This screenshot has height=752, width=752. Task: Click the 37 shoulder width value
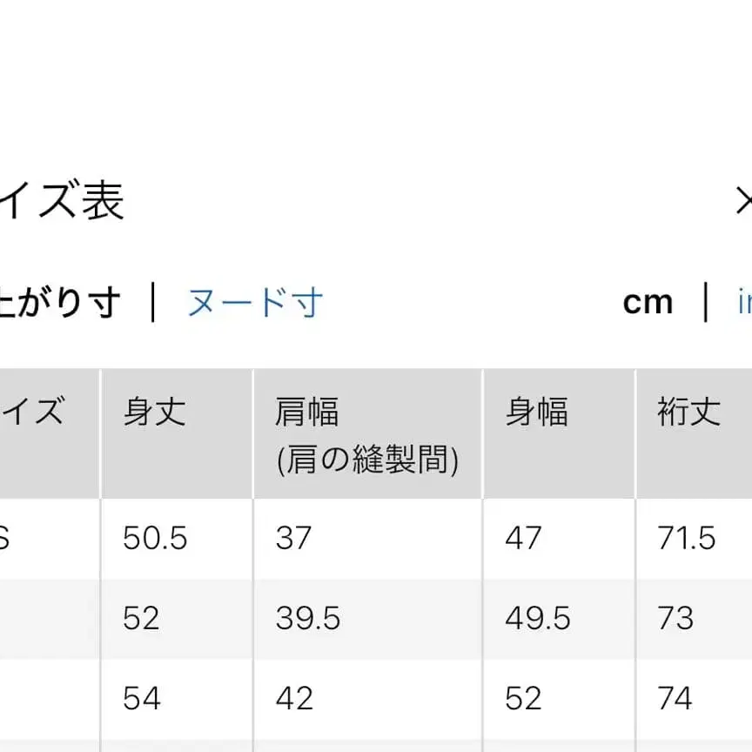[x=294, y=539]
